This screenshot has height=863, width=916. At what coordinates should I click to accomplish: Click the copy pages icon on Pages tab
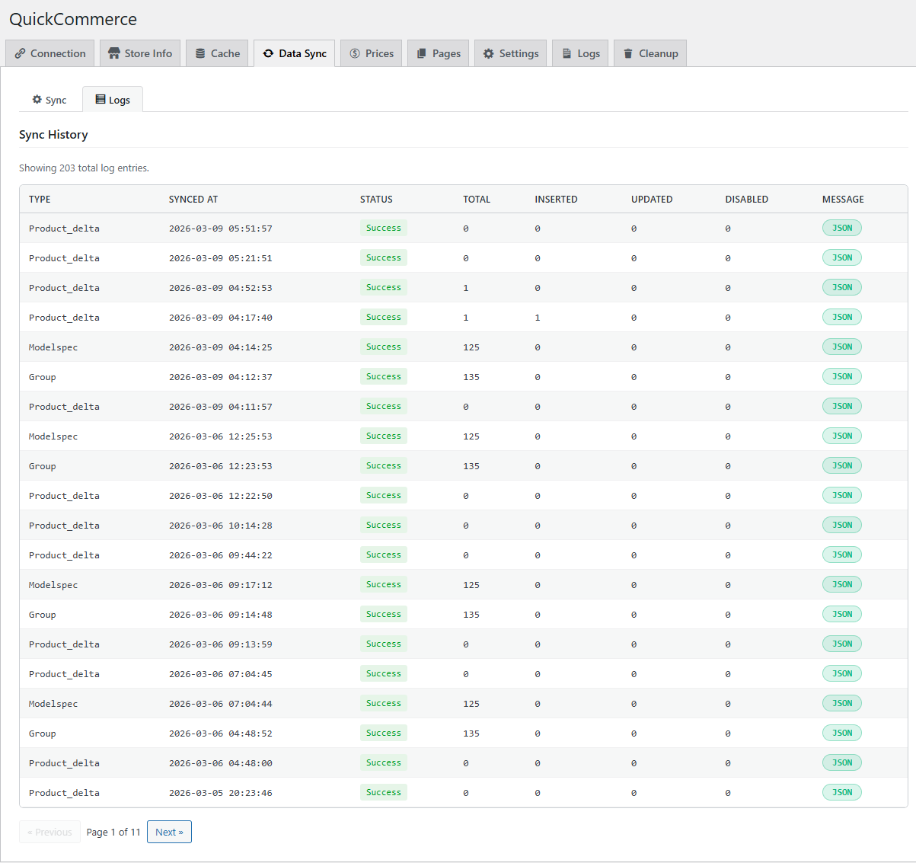pyautogui.click(x=421, y=53)
